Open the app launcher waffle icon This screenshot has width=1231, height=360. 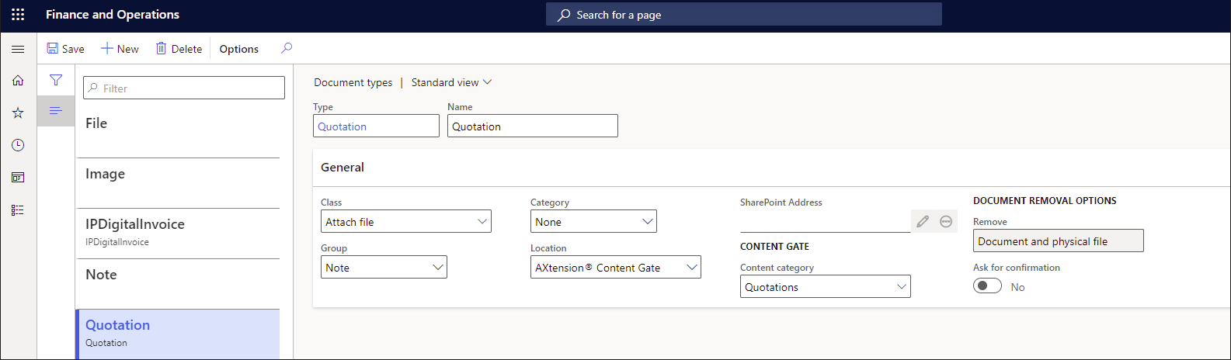pyautogui.click(x=18, y=15)
